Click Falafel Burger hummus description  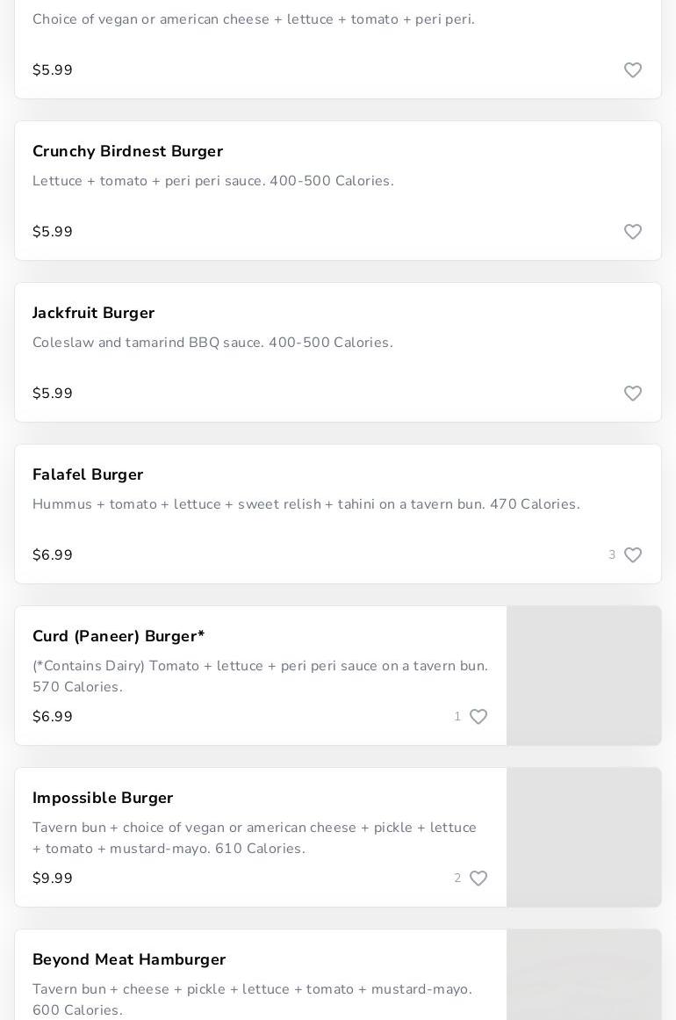(x=306, y=504)
